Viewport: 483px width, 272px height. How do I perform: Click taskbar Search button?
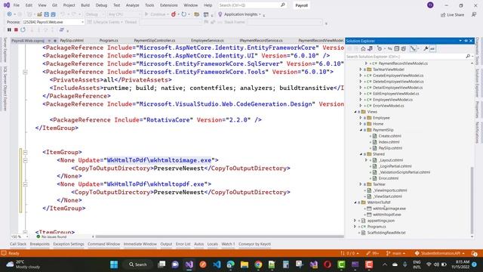tap(138, 264)
